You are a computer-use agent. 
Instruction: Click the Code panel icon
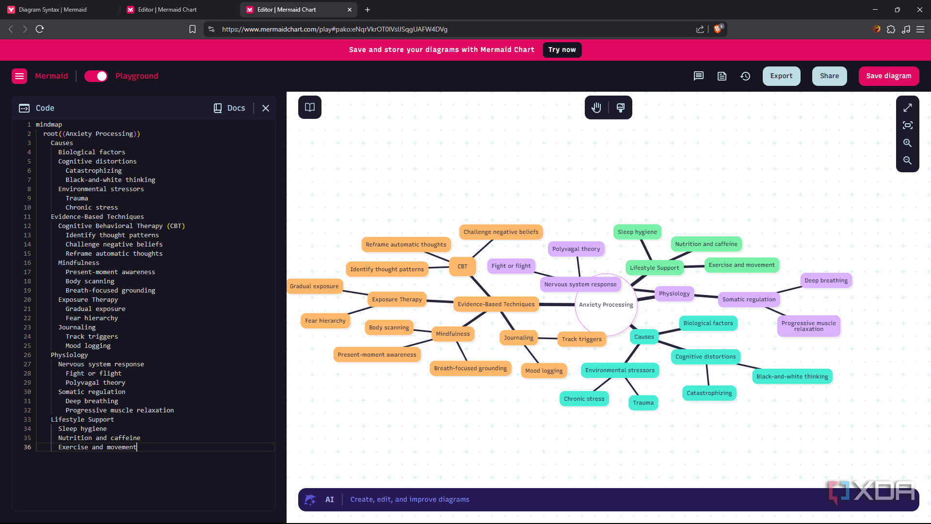coord(24,108)
